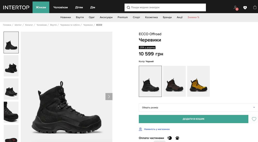
Task: Open the wishlist heart icon in header
Action: (245, 8)
